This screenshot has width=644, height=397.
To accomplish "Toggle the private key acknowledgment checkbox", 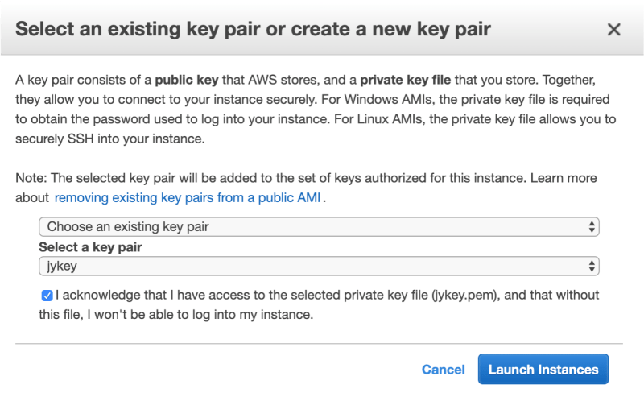I will coord(47,296).
